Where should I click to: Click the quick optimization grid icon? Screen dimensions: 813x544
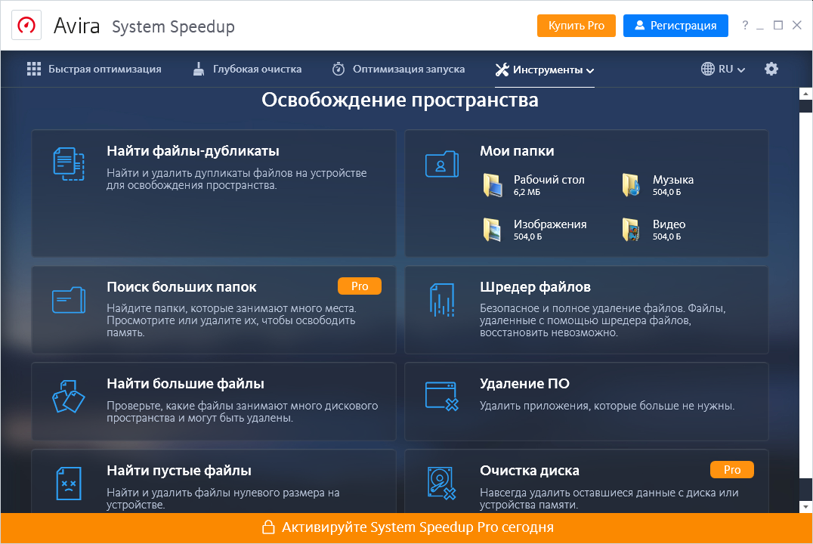pyautogui.click(x=34, y=69)
